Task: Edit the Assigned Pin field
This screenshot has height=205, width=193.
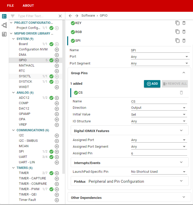Action: (x=159, y=153)
